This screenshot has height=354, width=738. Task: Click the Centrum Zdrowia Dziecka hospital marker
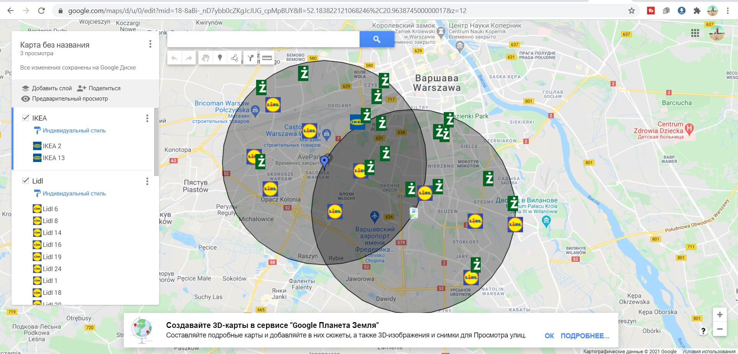click(x=689, y=129)
